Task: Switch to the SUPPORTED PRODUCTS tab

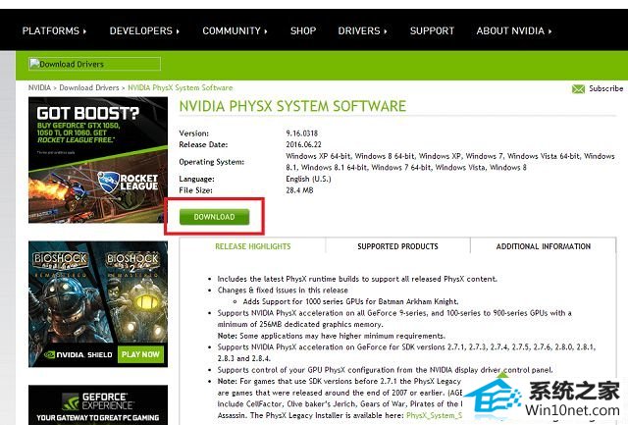Action: pyautogui.click(x=397, y=246)
